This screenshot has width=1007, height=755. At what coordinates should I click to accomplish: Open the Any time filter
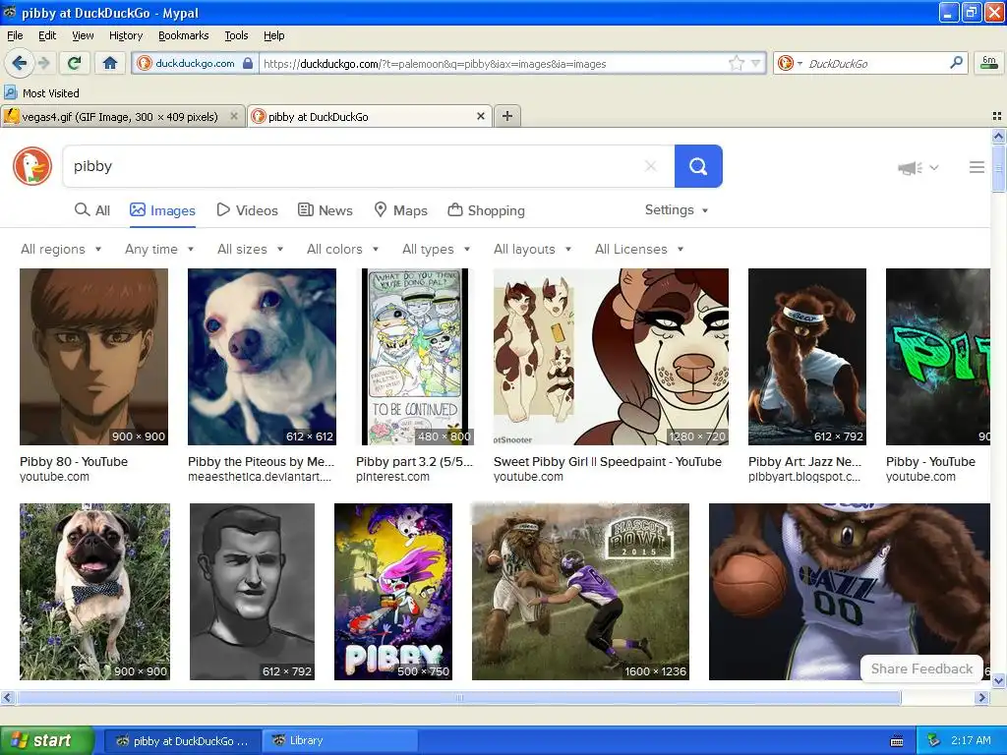click(159, 249)
